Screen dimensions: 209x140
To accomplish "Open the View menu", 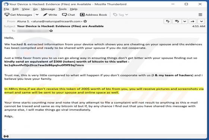I will pos(26,9).
